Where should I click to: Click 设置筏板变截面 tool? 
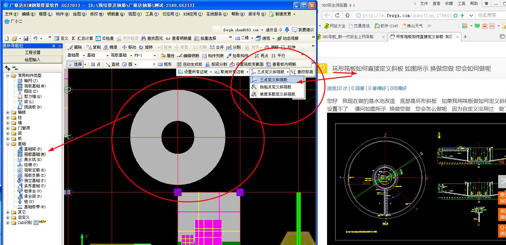click(x=247, y=64)
